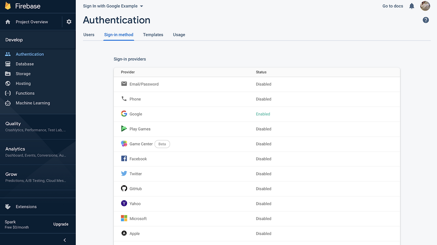Click the Microsoft squares logo
437x245 pixels.
[x=124, y=218]
